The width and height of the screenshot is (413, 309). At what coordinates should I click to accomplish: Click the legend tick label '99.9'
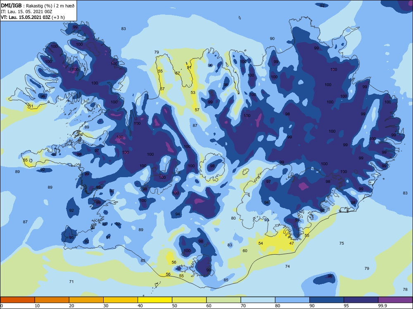pos(382,306)
